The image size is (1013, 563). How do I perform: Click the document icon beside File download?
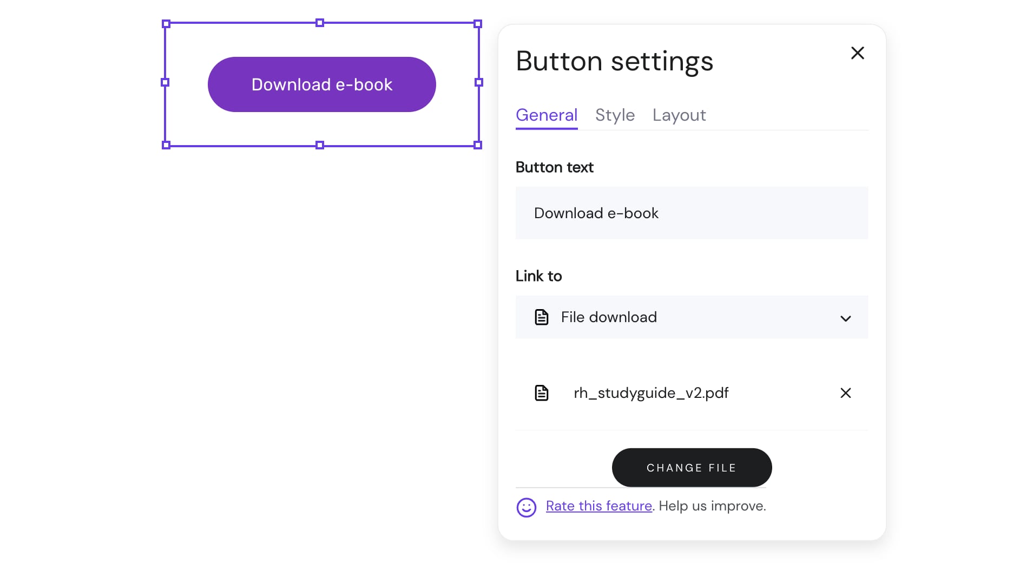point(541,317)
